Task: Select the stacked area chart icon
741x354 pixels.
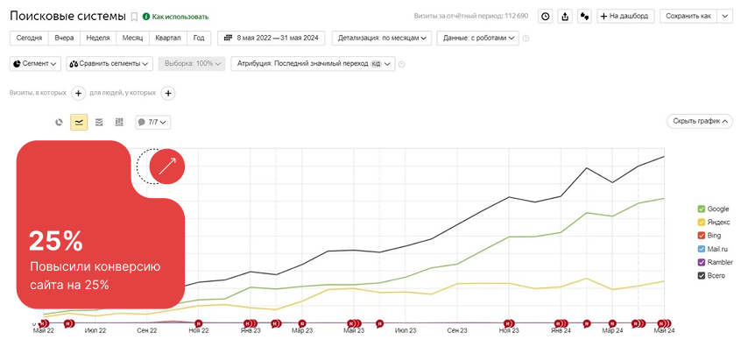Action: 99,123
